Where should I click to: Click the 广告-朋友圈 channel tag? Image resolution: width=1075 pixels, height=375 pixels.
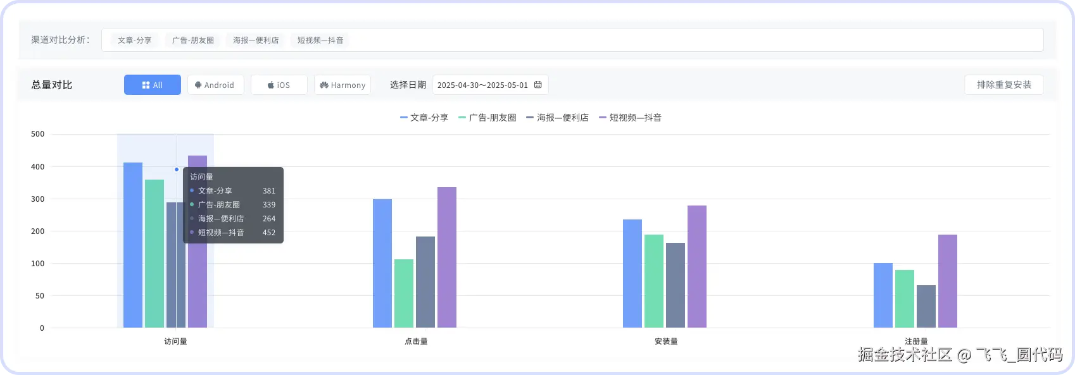[193, 40]
